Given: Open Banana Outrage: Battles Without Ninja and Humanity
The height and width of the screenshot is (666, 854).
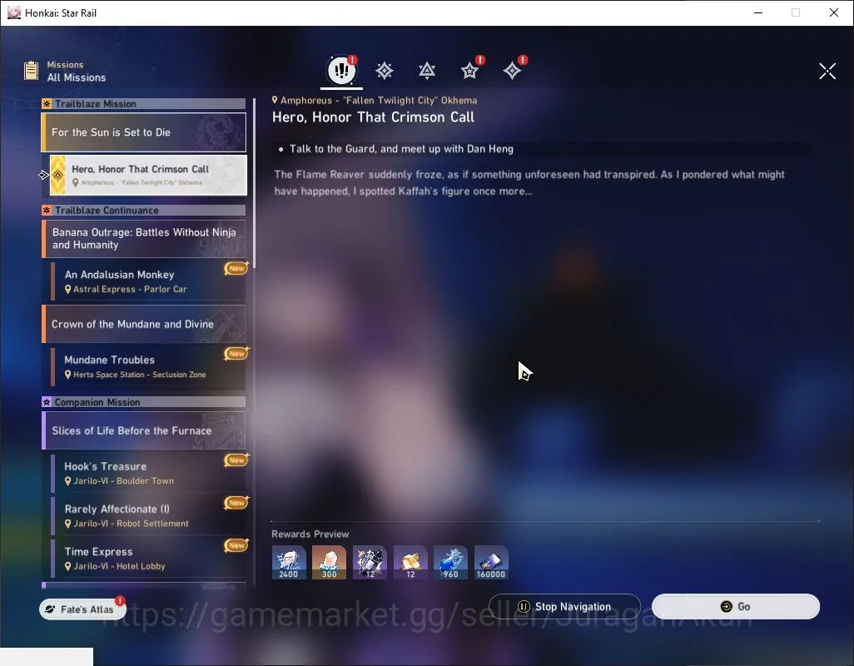Looking at the screenshot, I should 144,239.
